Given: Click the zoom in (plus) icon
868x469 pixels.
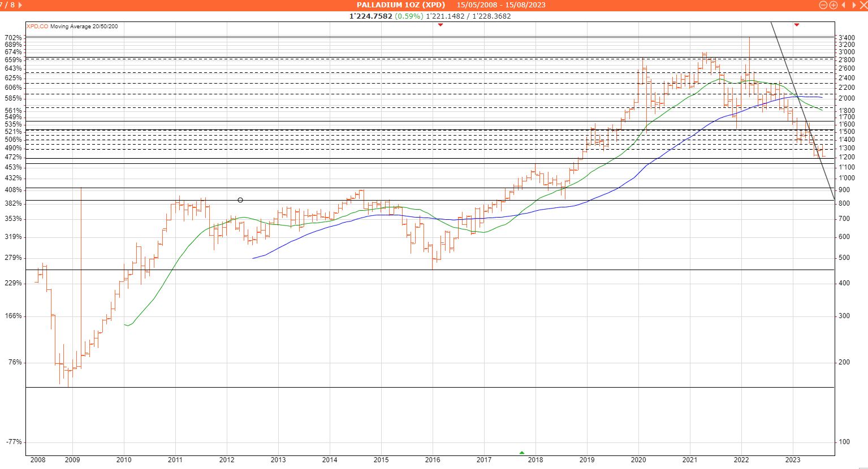Looking at the screenshot, I should click(833, 5).
